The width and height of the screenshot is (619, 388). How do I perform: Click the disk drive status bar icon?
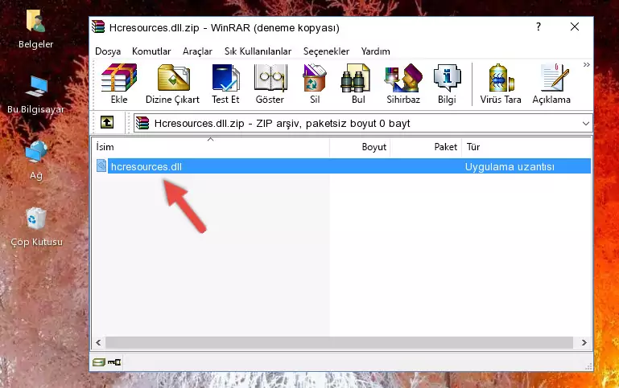tap(99, 362)
